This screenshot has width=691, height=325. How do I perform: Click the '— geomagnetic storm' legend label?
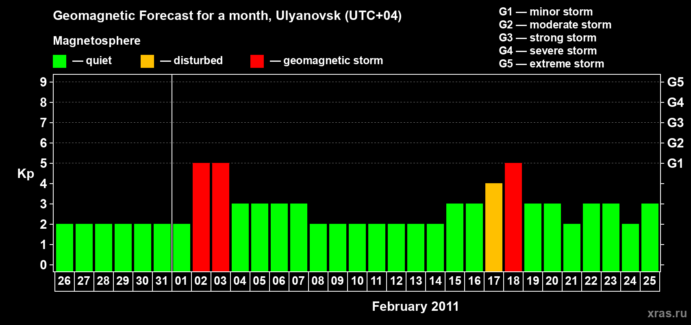(x=326, y=61)
